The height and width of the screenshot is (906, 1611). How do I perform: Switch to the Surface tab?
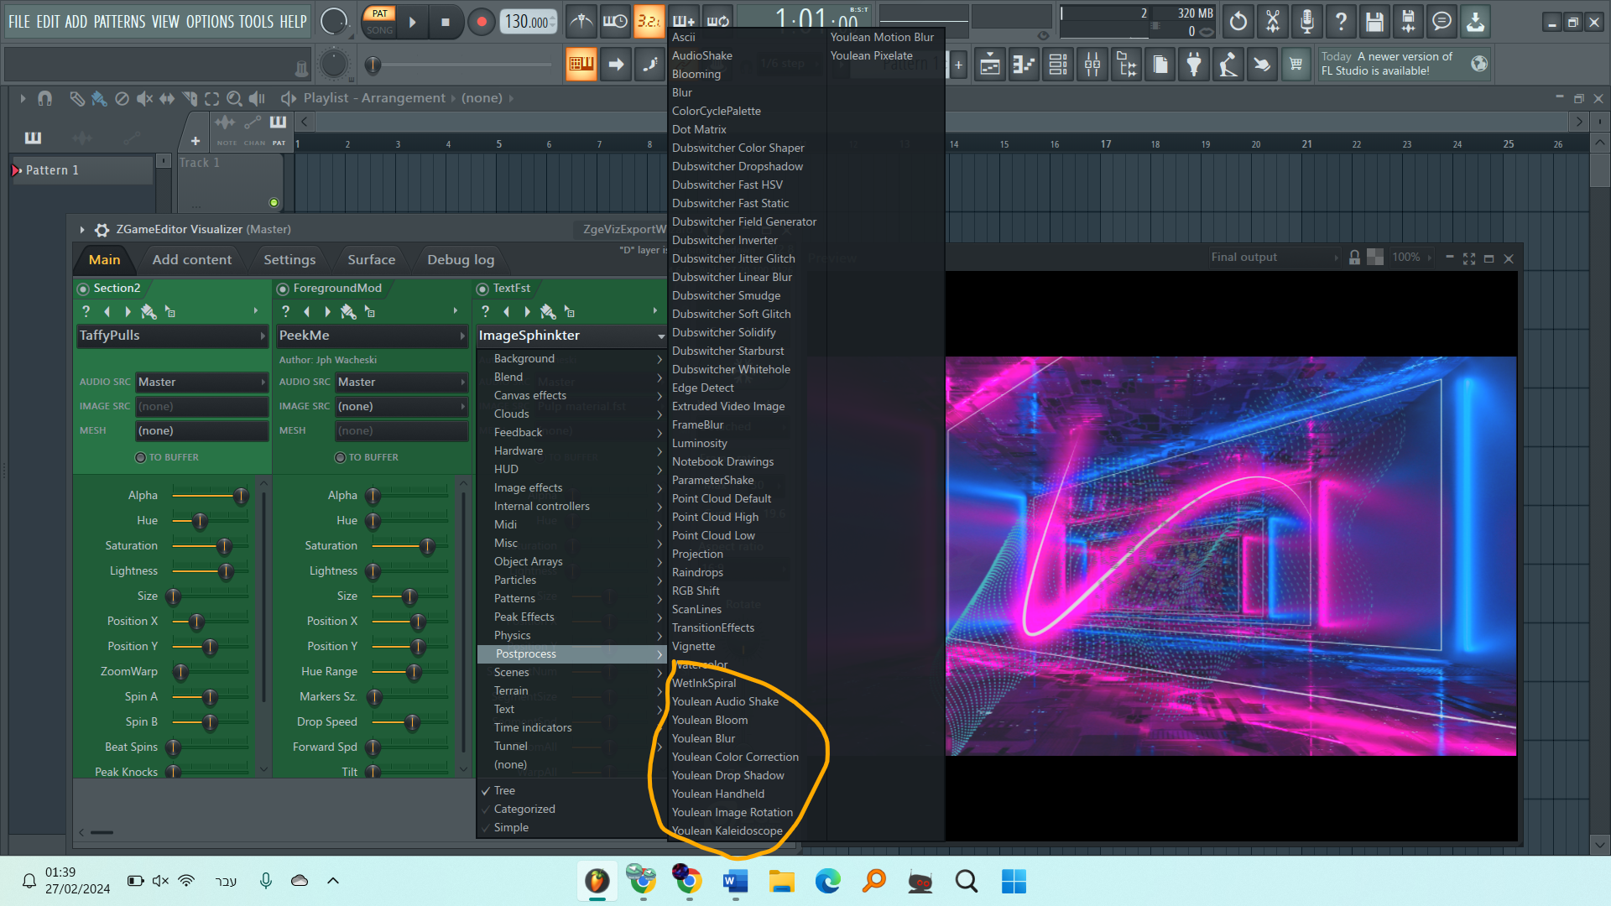pos(371,260)
